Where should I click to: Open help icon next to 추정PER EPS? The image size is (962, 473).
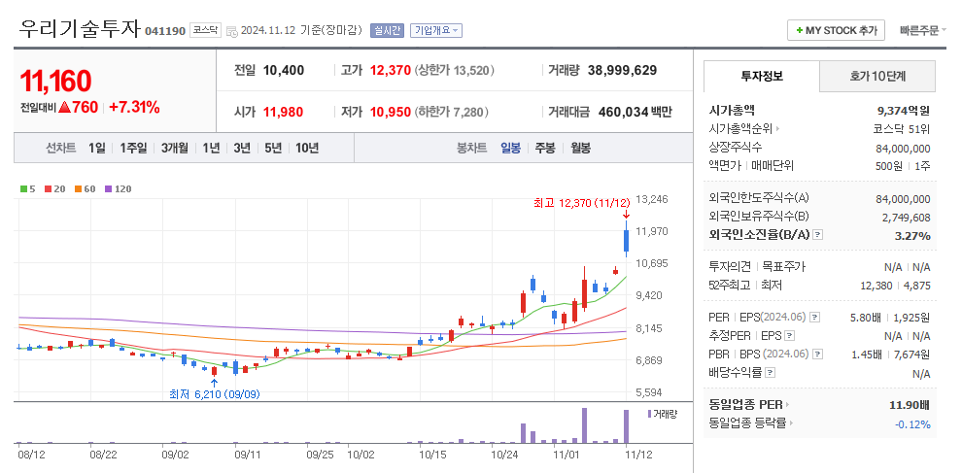pos(790,336)
